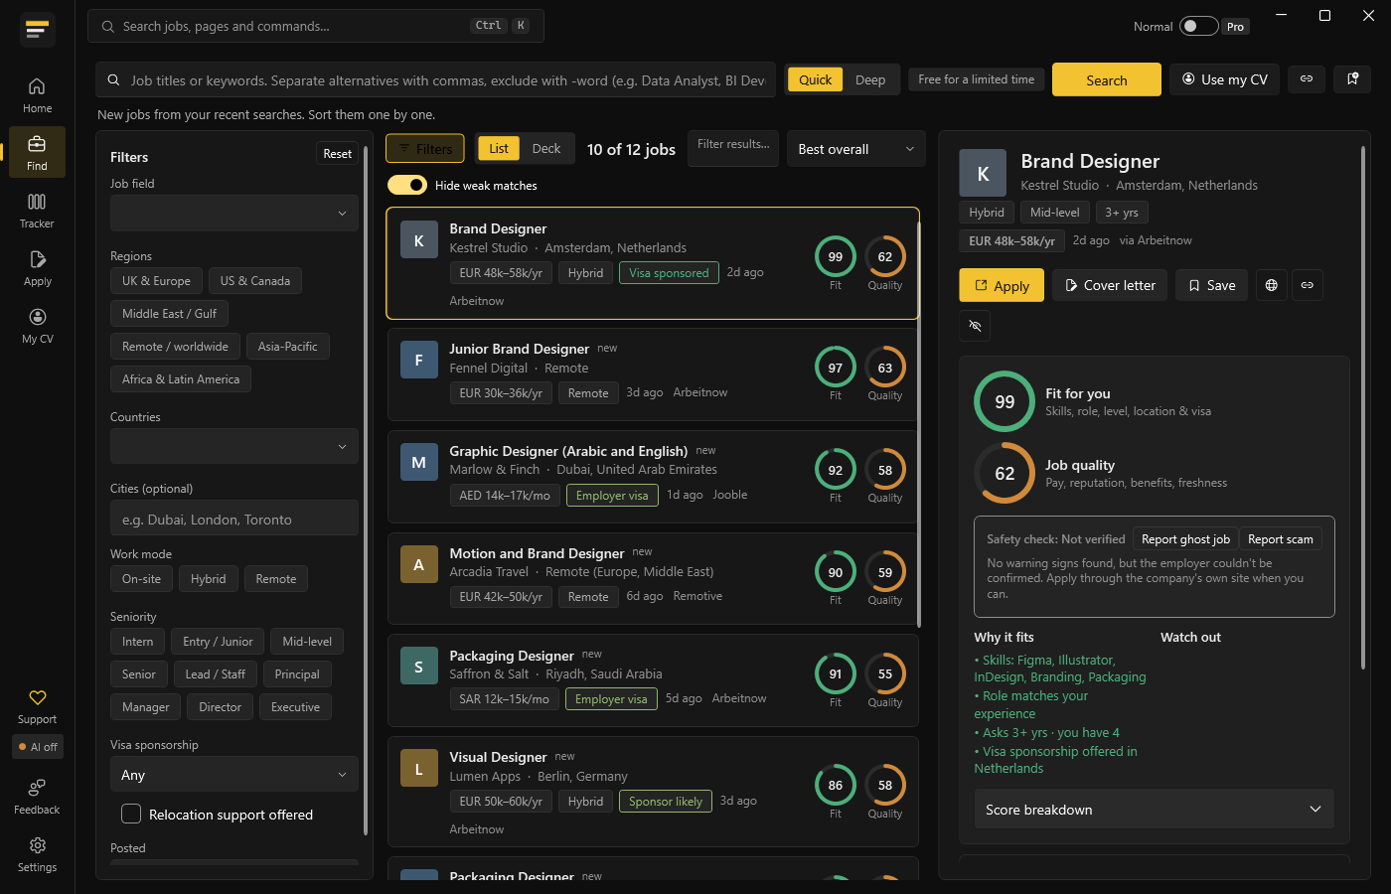The height and width of the screenshot is (894, 1391).
Task: Expand the Score breakdown section
Action: click(x=1155, y=810)
